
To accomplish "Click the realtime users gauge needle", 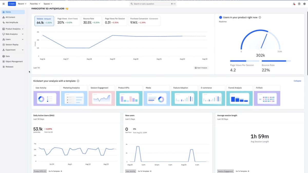I will [264, 41].
